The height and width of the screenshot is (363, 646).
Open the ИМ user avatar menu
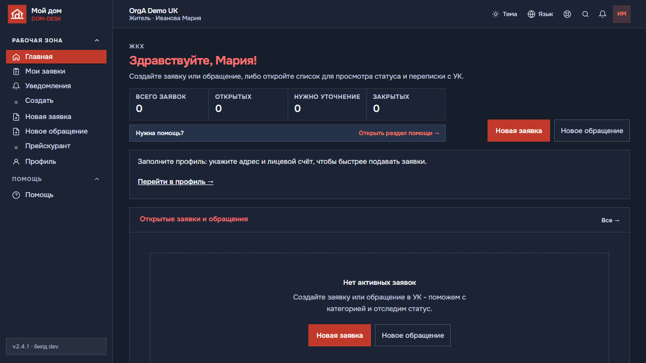point(622,14)
